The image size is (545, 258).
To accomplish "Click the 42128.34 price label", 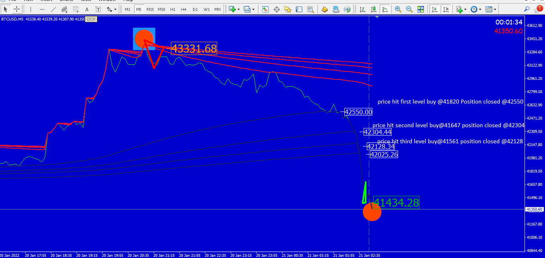I will coord(381,146).
